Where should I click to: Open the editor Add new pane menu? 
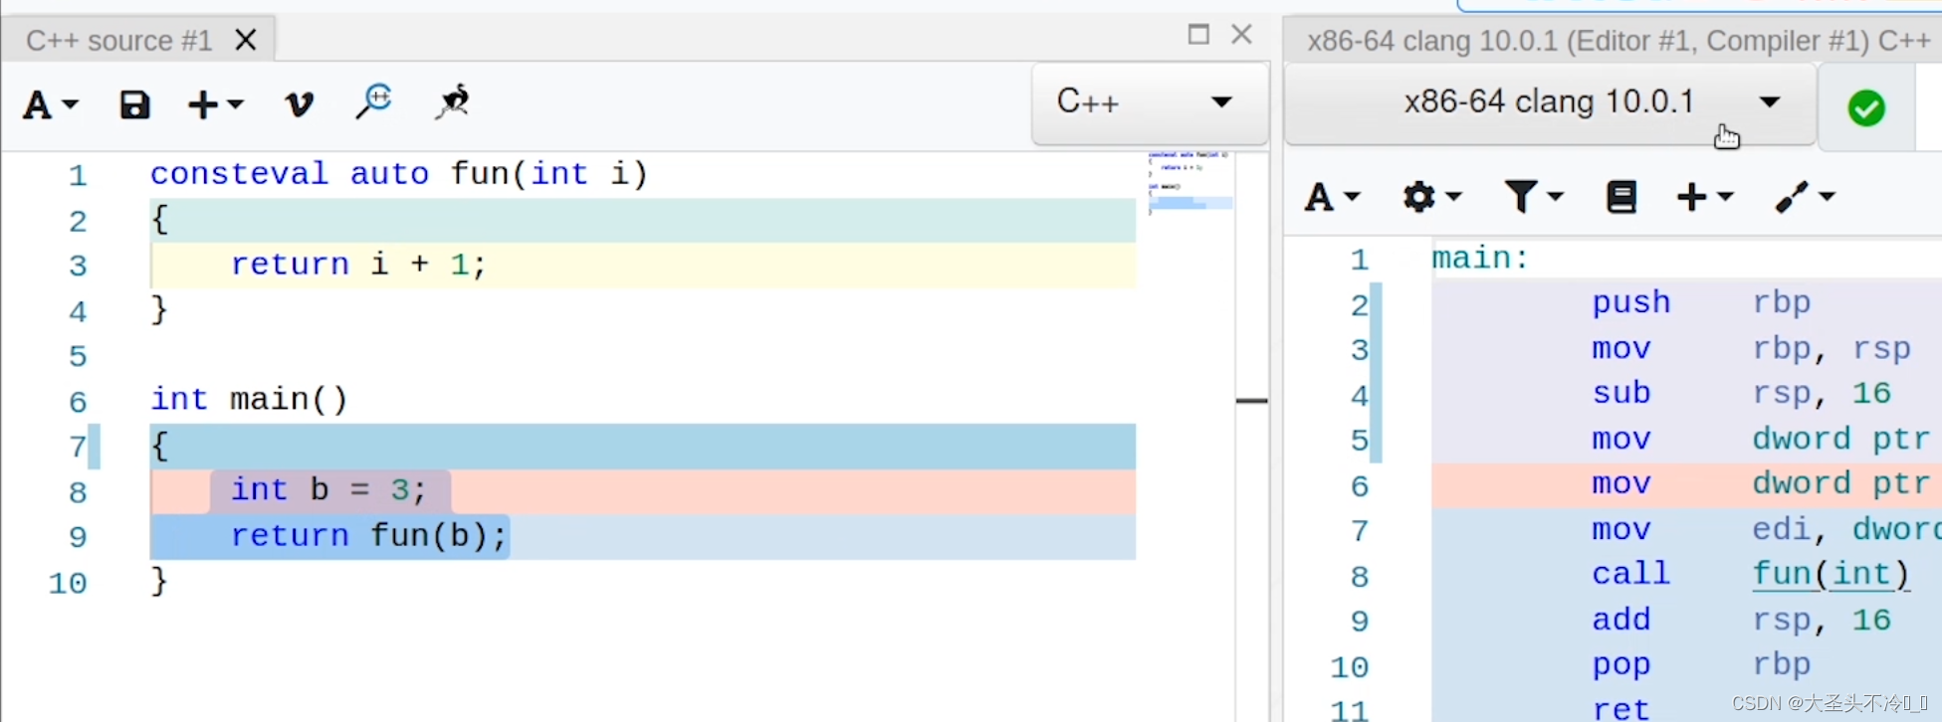[215, 103]
